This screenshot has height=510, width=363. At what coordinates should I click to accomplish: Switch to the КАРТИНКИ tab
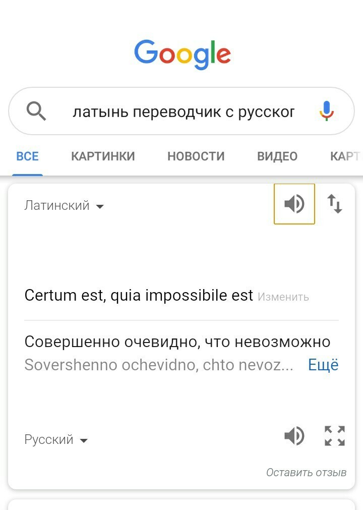pos(103,156)
